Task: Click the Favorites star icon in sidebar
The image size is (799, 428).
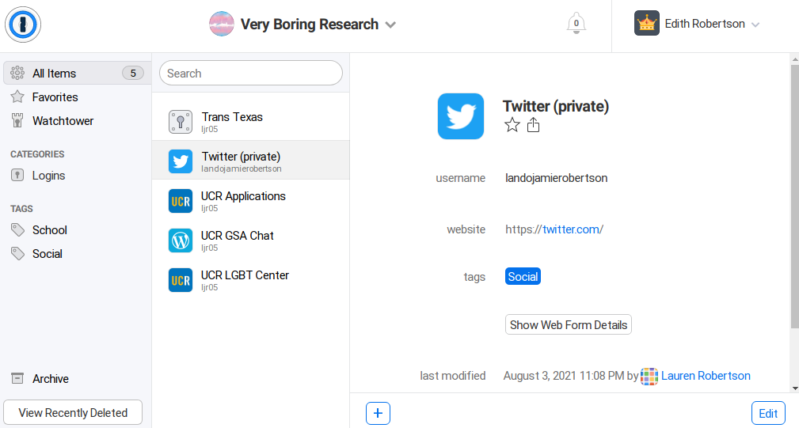Action: (x=17, y=97)
